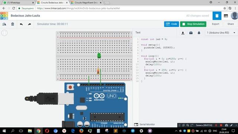Share the circuit design
The width and height of the screenshot is (238, 134).
coord(231,24)
